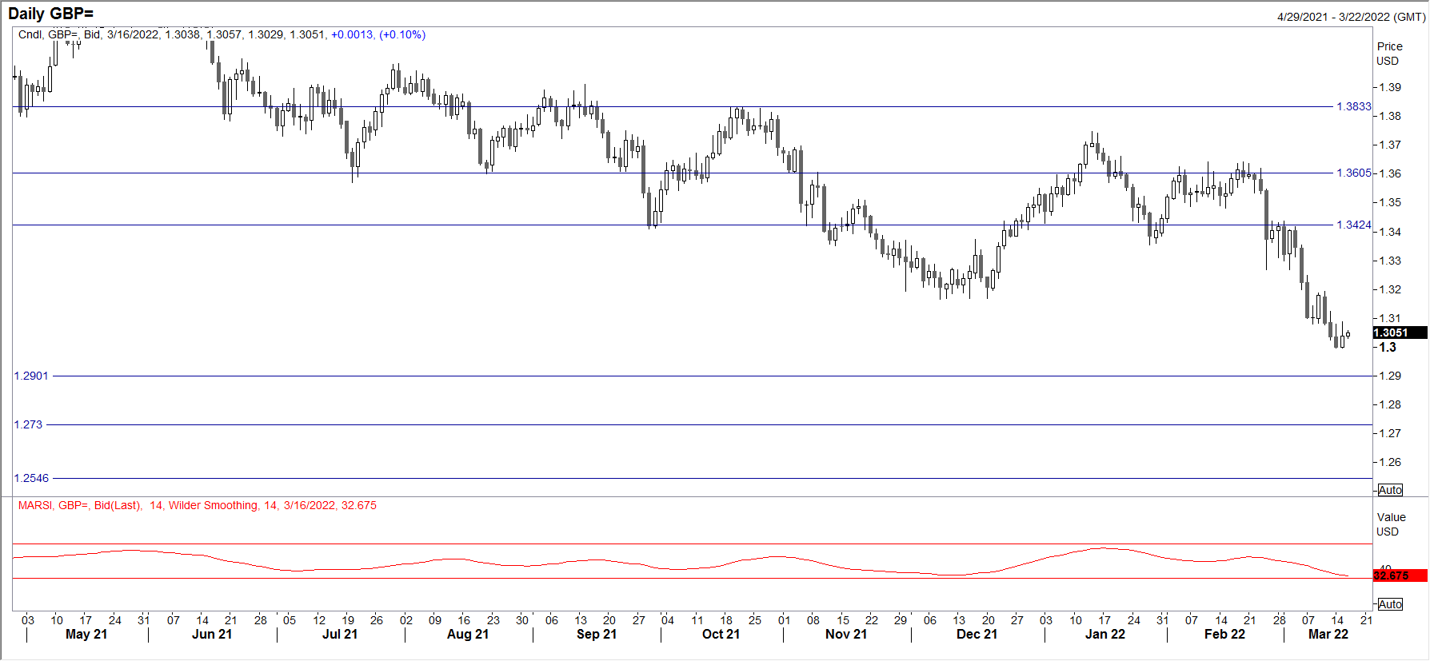Click the 1.28 price axis tick
Image resolution: width=1430 pixels, height=661 pixels.
[x=1391, y=404]
